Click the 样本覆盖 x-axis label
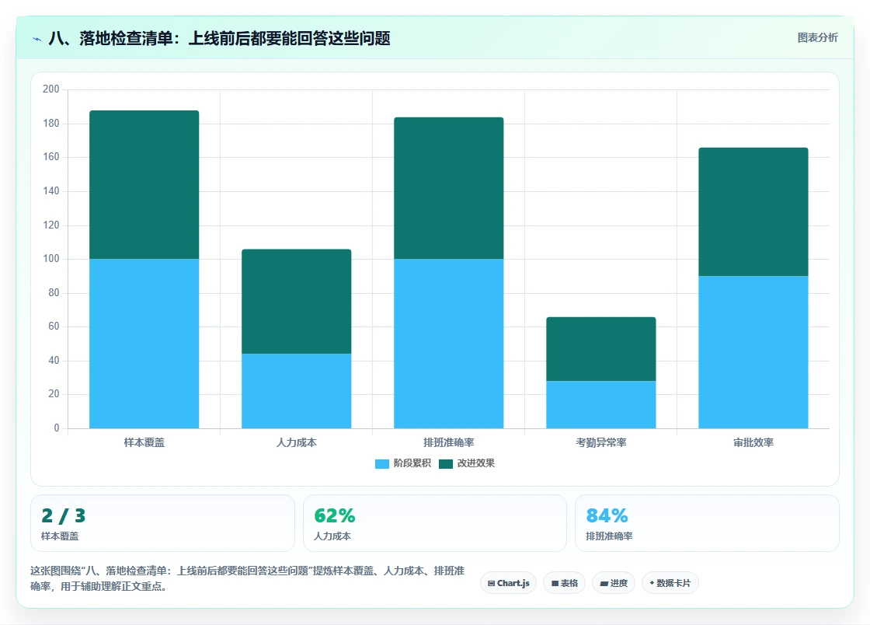 tap(144, 442)
